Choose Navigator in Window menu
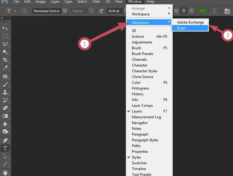The width and height of the screenshot is (233, 176). tap(149, 123)
